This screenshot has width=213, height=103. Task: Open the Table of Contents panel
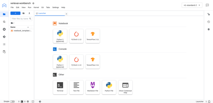click(4, 44)
